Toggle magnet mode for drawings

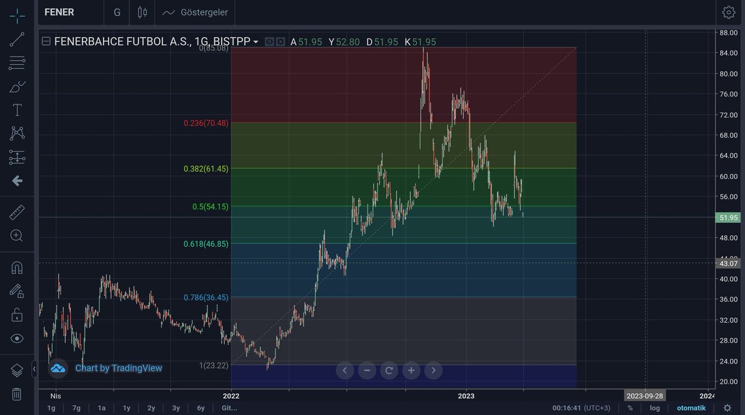(17, 268)
